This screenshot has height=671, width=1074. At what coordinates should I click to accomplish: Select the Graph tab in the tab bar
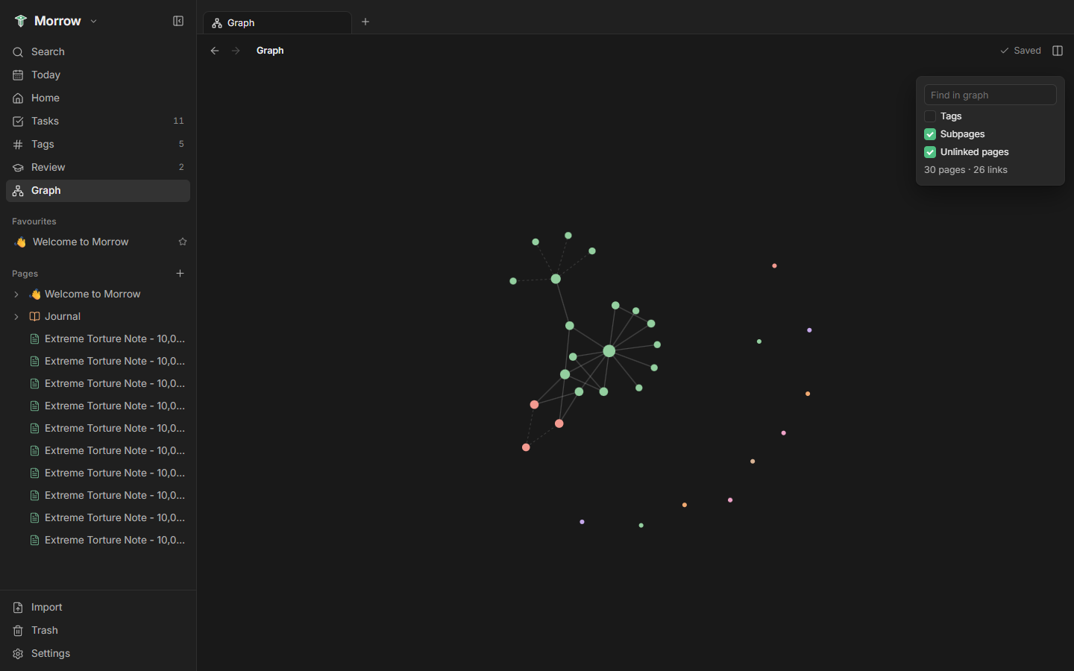click(x=277, y=22)
